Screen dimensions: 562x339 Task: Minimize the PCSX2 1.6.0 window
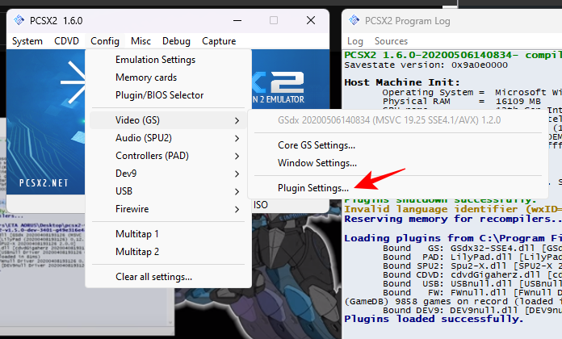(237, 20)
